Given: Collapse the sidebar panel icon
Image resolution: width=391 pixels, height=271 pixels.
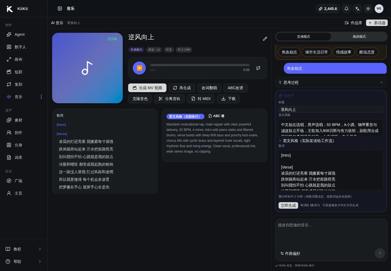Looking at the screenshot, I should pos(60,9).
